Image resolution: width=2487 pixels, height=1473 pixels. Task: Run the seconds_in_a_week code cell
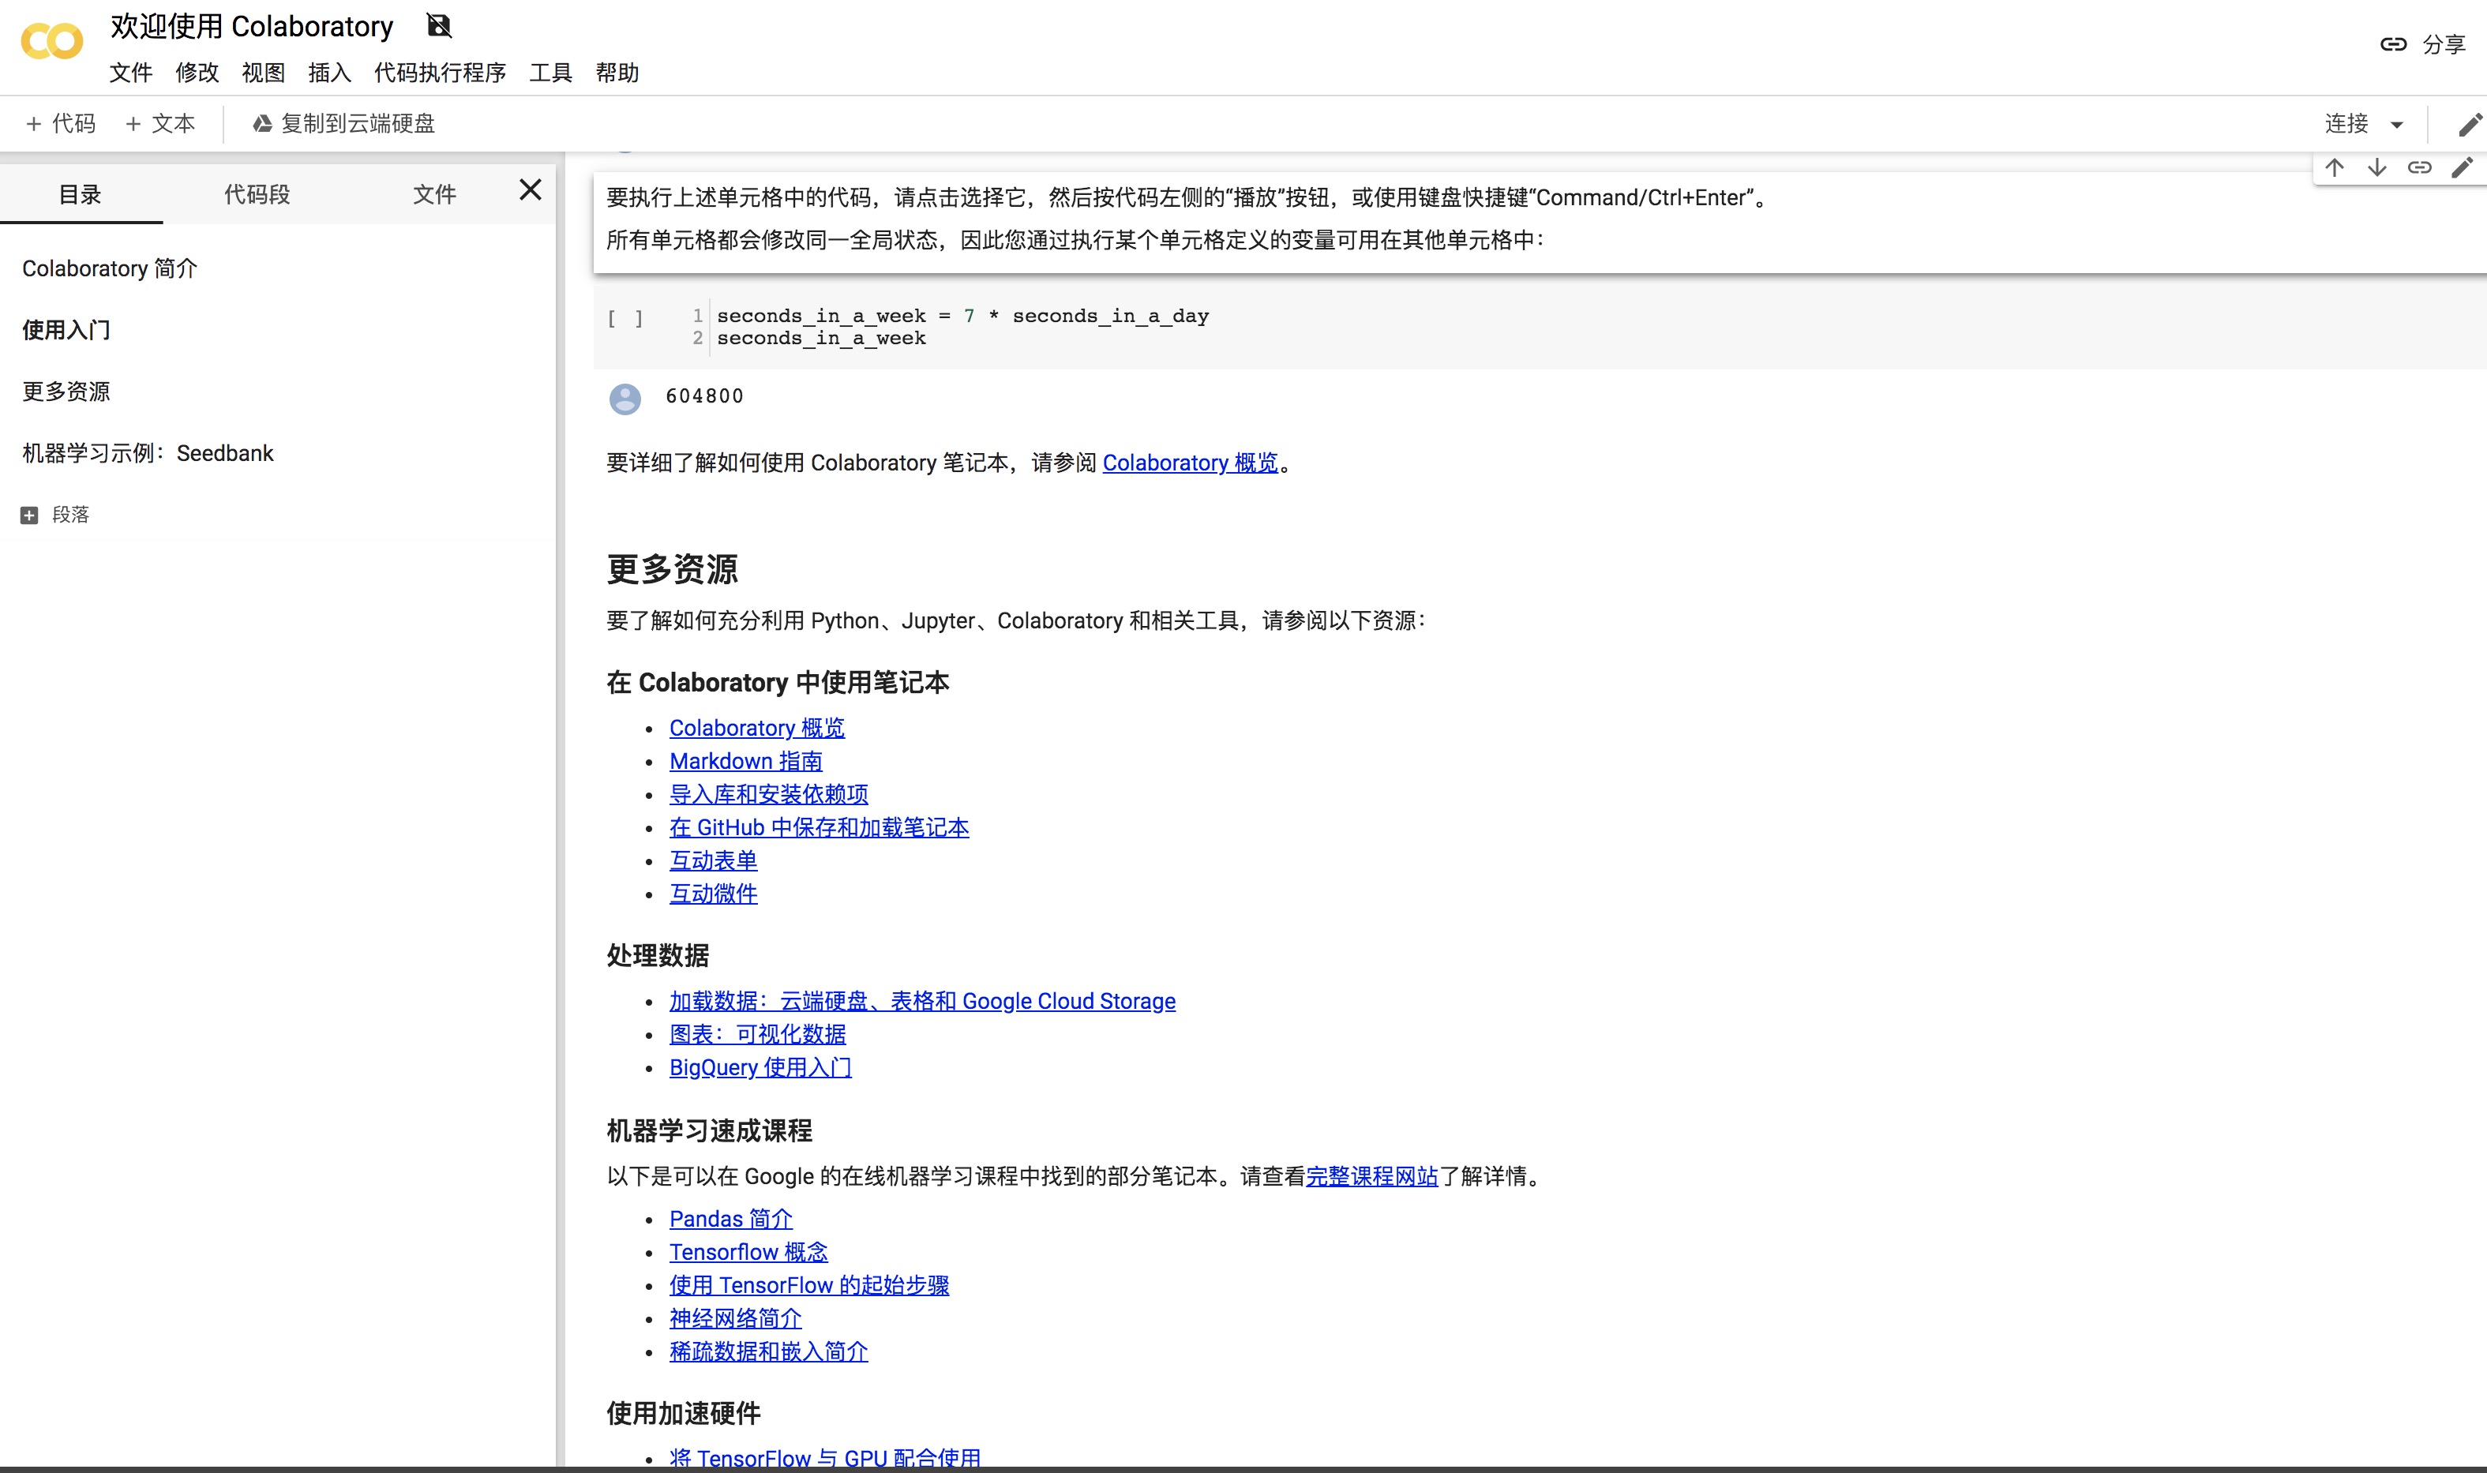[625, 319]
